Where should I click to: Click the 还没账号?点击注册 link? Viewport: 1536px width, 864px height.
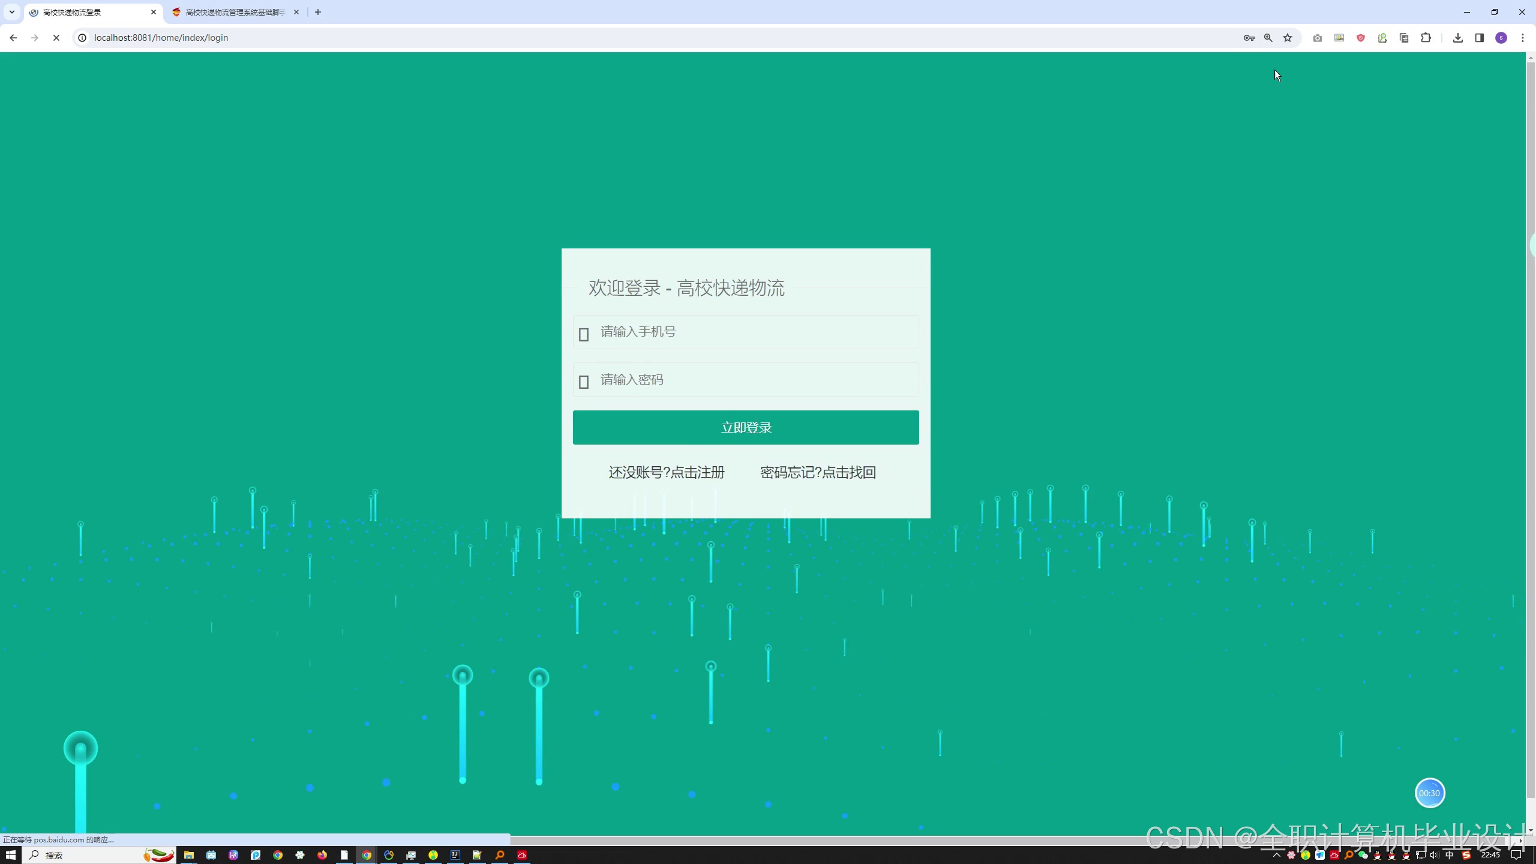tap(666, 473)
